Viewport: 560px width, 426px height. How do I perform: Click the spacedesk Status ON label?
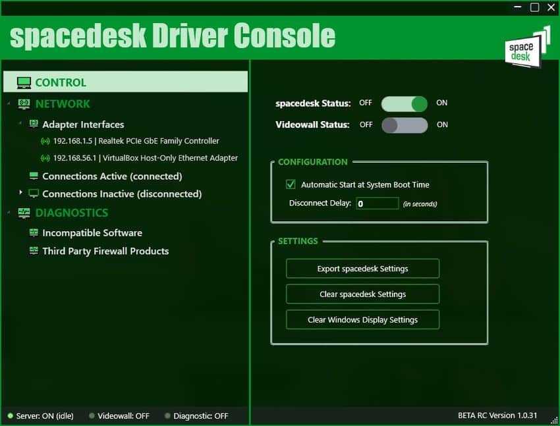[442, 103]
